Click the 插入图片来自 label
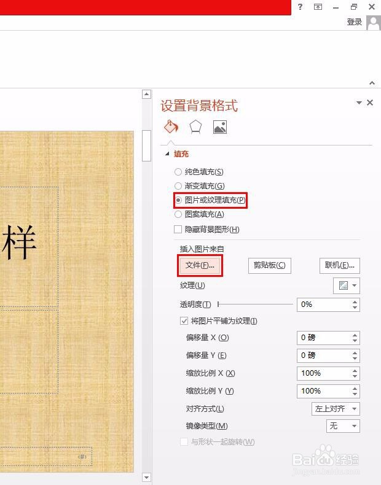 (x=202, y=249)
